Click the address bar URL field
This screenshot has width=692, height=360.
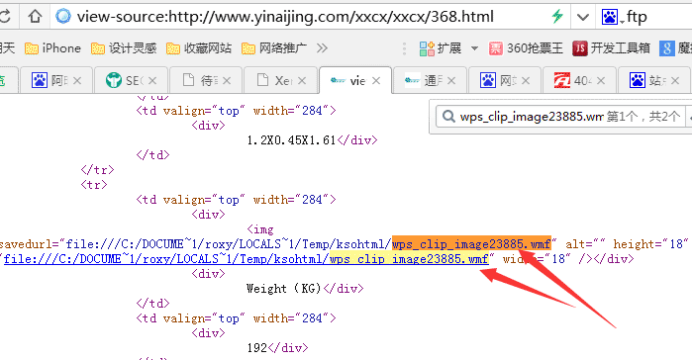pyautogui.click(x=285, y=17)
